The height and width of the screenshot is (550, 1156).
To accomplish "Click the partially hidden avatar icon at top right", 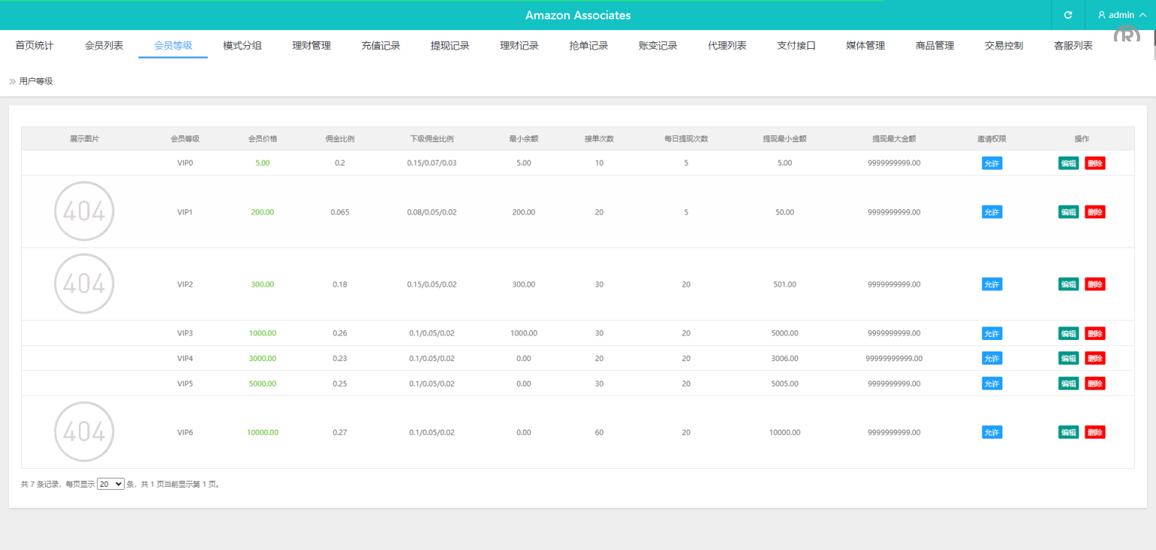I will (x=1127, y=35).
